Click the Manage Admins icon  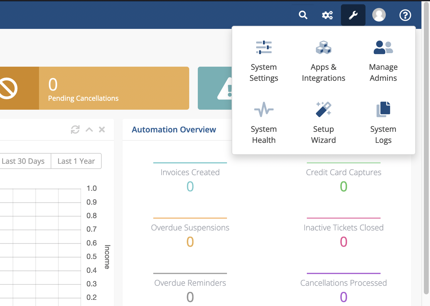click(x=383, y=48)
